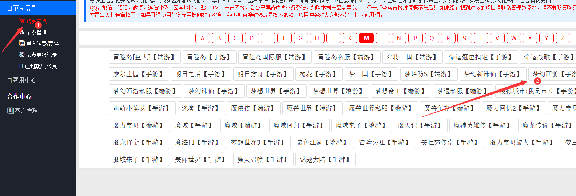Open 节点更换记录 in the sidebar
Viewport: 576px width, 196px height.
click(x=41, y=55)
